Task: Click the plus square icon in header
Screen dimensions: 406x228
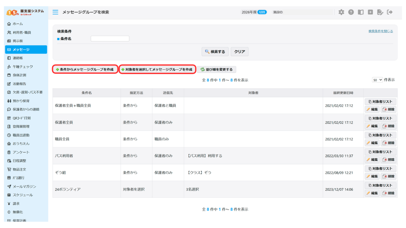Action: coord(370,12)
